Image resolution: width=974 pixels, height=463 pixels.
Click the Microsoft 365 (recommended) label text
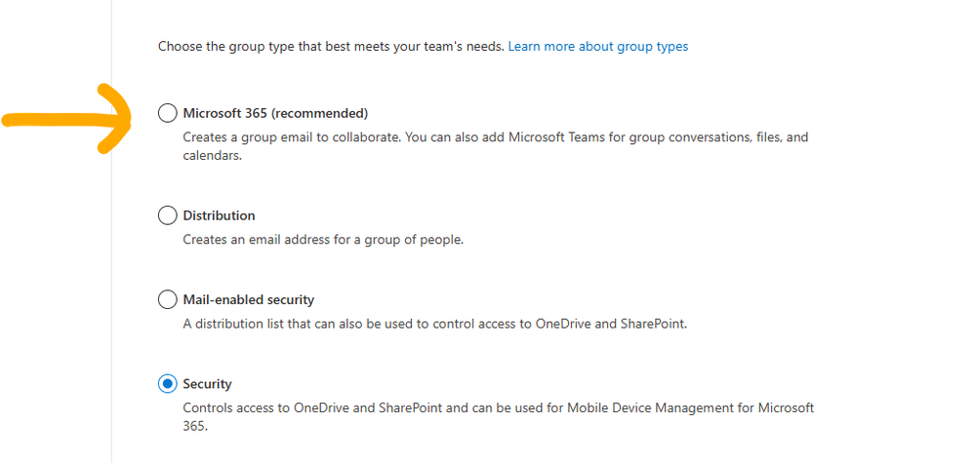275,114
